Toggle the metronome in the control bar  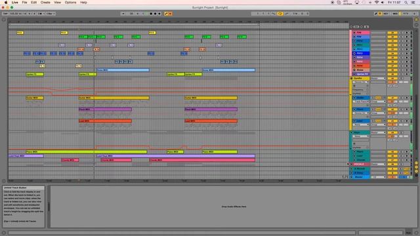point(41,13)
